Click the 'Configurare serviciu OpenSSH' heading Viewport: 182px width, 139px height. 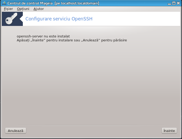pos(59,19)
